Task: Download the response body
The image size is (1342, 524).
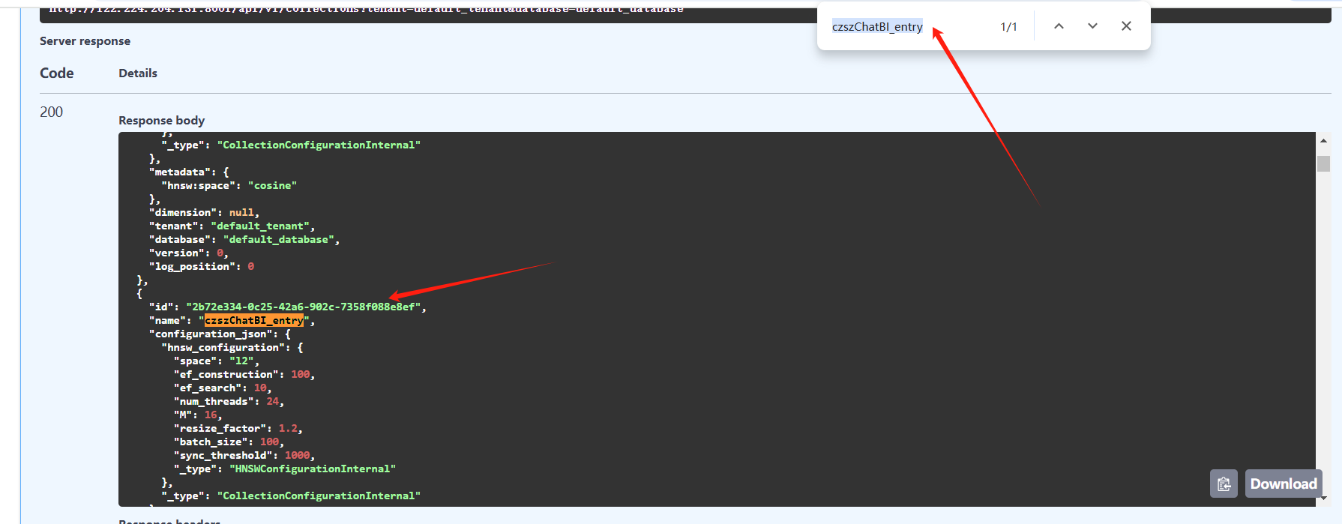Action: point(1283,484)
